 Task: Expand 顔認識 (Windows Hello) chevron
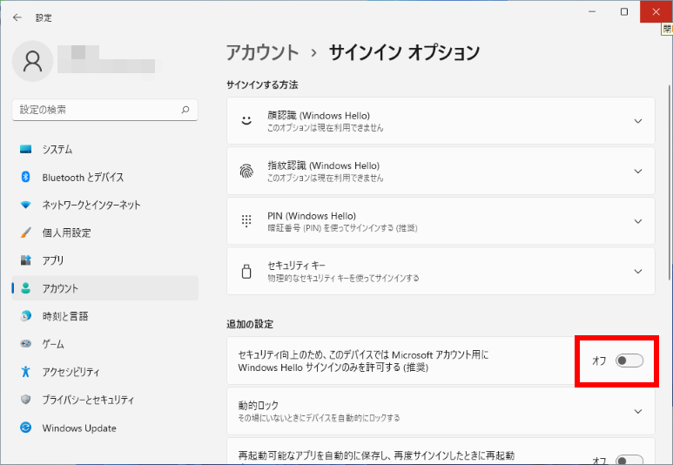pos(638,121)
